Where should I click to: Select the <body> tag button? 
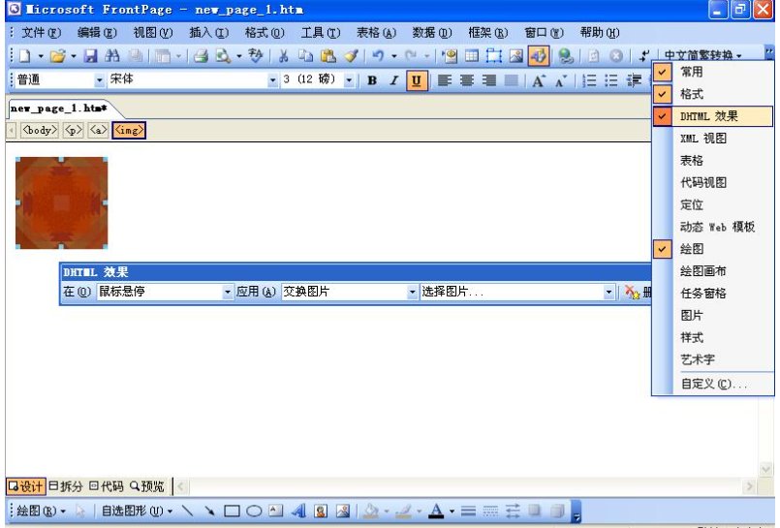coord(40,130)
